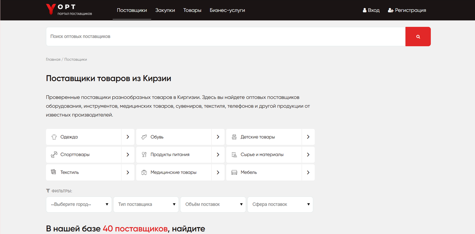The width and height of the screenshot is (475, 234).
Task: Open the Текстиль category link
Action: click(x=70, y=172)
